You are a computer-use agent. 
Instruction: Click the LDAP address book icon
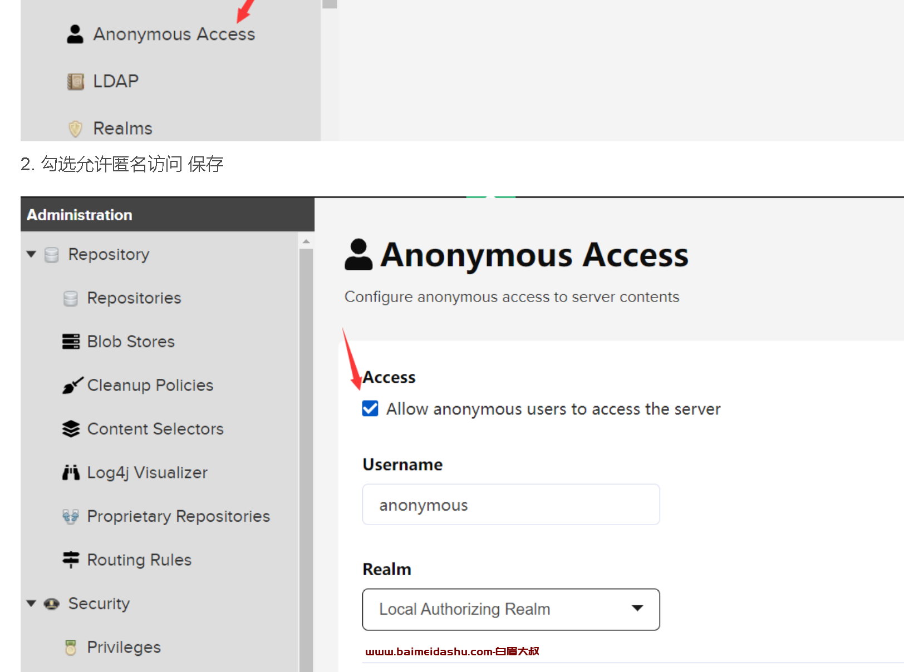coord(75,81)
